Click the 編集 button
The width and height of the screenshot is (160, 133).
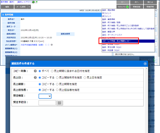tap(7, 7)
